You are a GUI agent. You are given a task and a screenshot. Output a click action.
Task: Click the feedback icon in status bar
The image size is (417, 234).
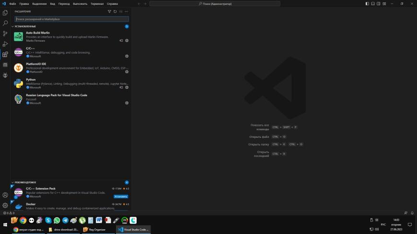pyautogui.click(x=405, y=213)
